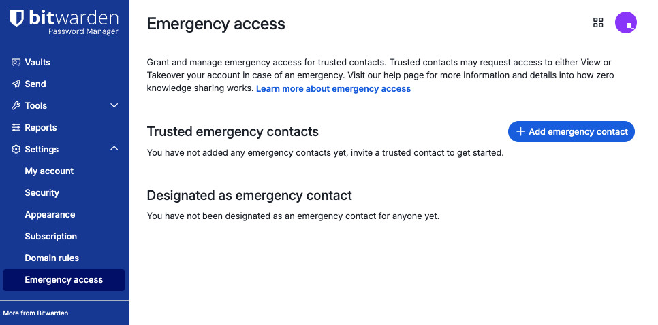
Task: Open the purple account avatar menu
Action: pos(626,22)
